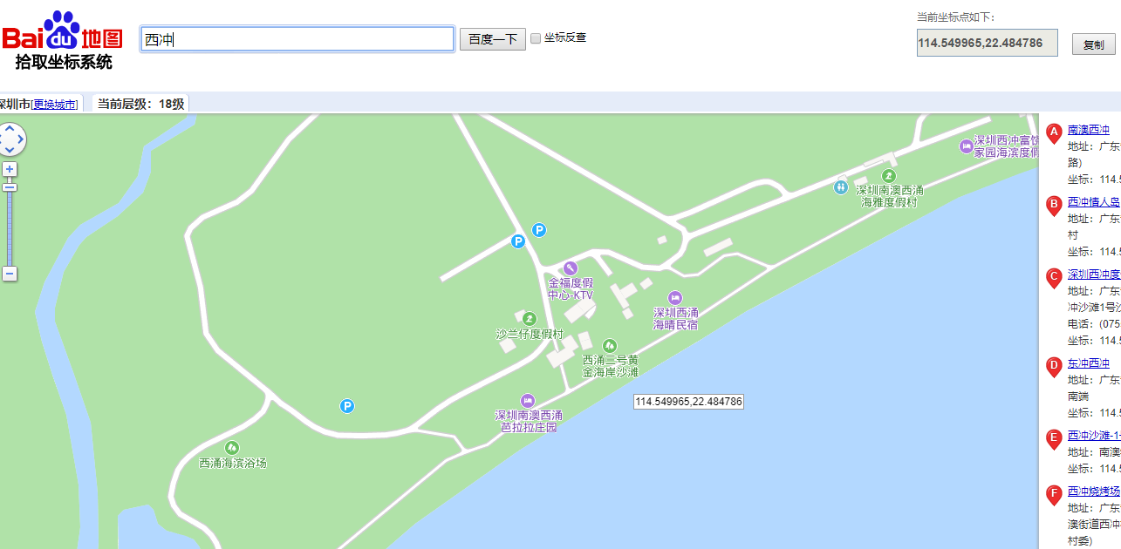Click the parking icon beside 金福度假中心
This screenshot has height=549, width=1121.
(539, 230)
